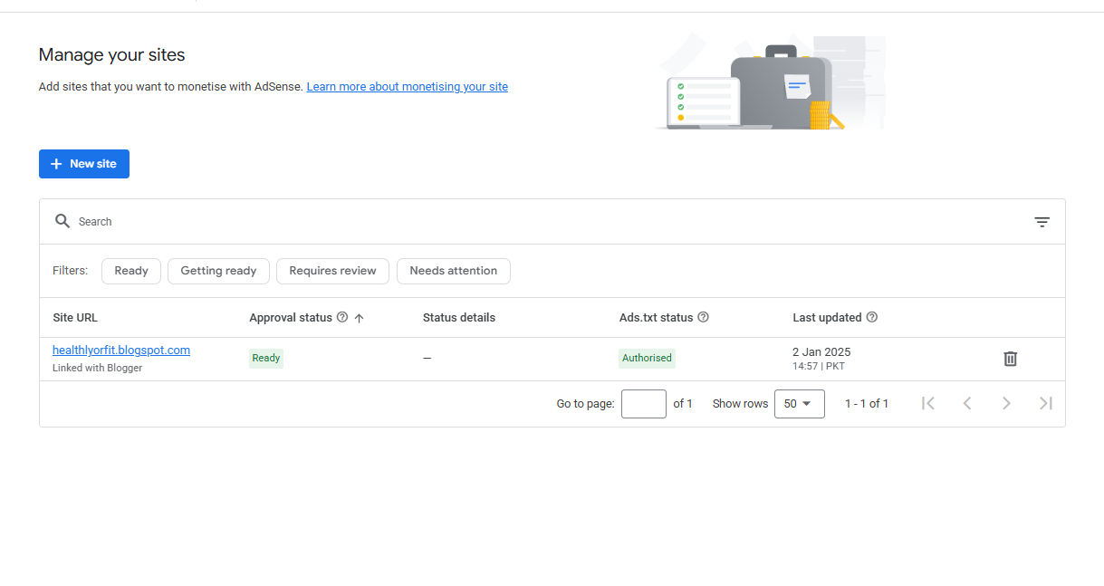Image resolution: width=1104 pixels, height=586 pixels.
Task: Toggle the Getting ready filter chip
Action: [x=218, y=271]
